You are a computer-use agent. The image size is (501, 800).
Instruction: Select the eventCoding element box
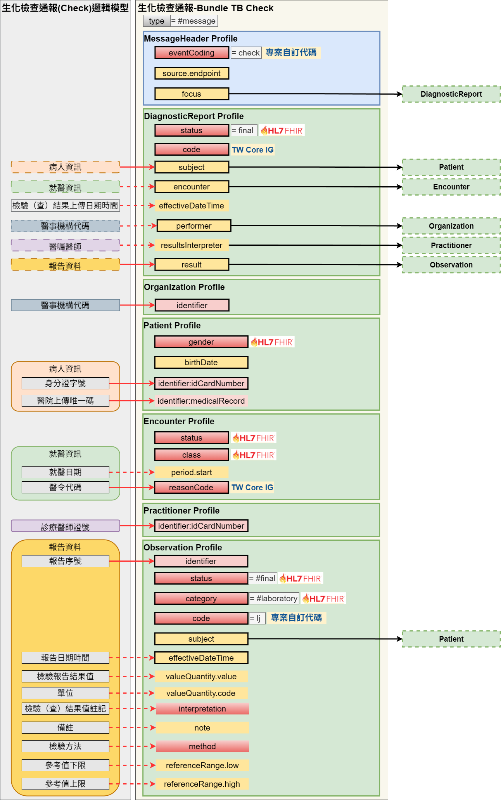click(x=192, y=53)
